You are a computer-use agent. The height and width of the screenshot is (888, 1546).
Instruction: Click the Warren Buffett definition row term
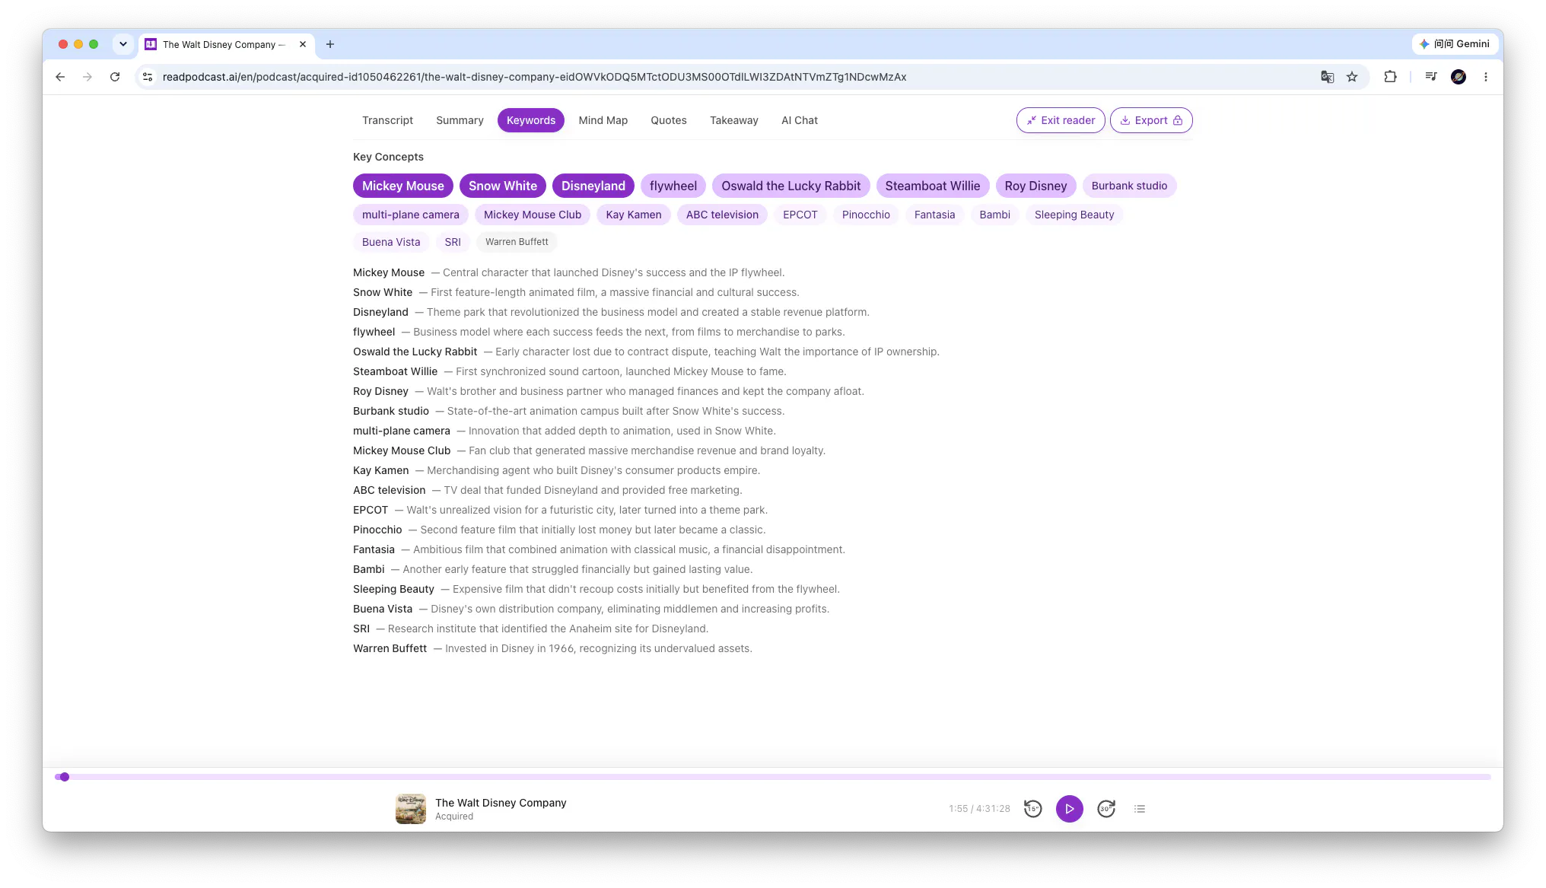390,648
